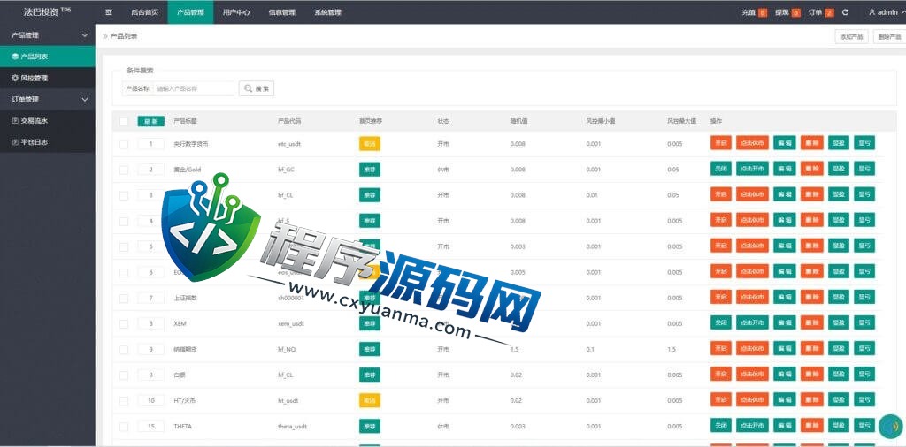Collapse the 产品管理 sidebar group
Viewport: 906px width, 447px height.
tap(48, 35)
